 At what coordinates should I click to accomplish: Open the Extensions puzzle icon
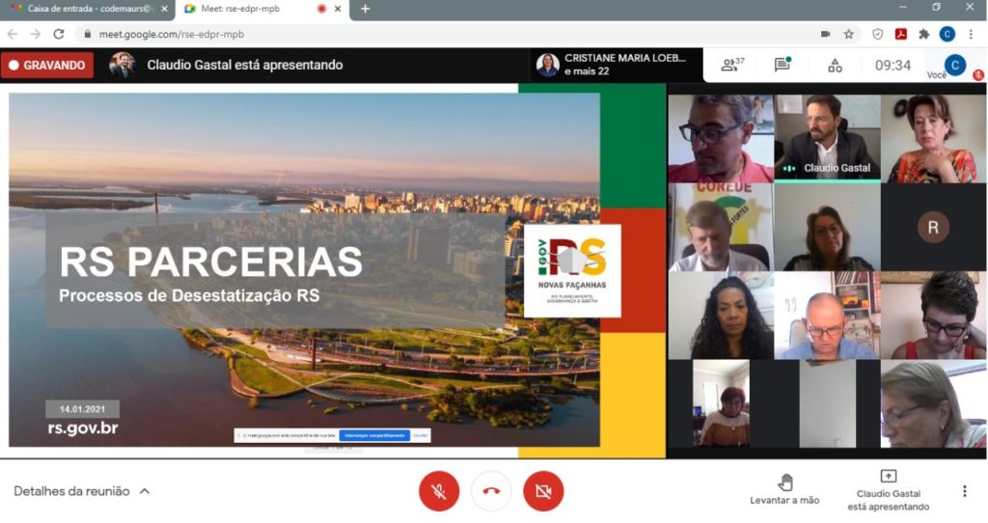click(x=923, y=34)
